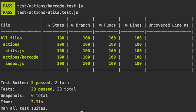
Task: Click actions/barcode % Stmts value
Action: (x=61, y=57)
